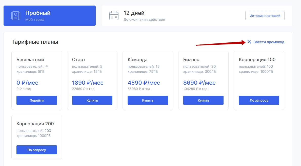
Task: Click Купить on the Бизнес plan
Action: click(x=203, y=100)
